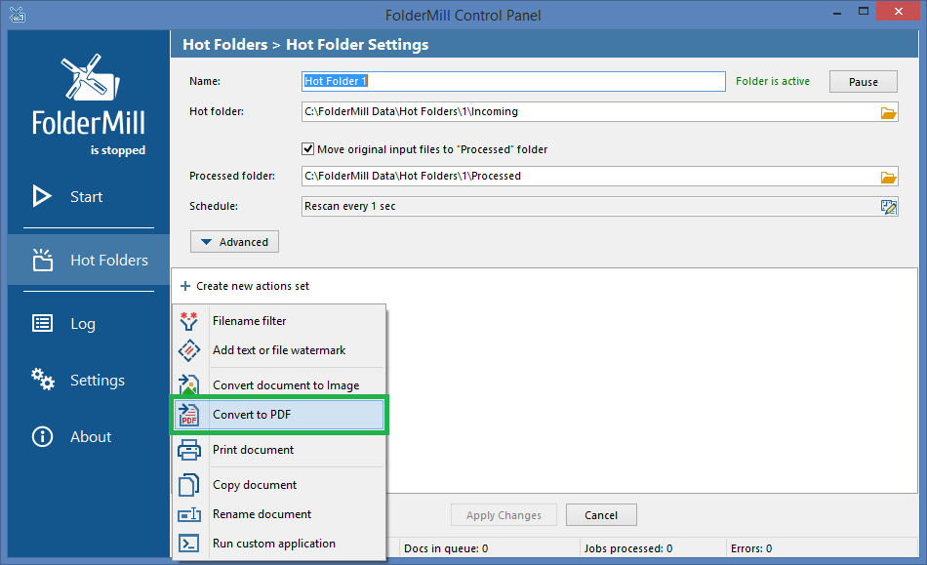Click the Convert document to Image icon
Viewport: 927px width, 565px height.
(x=188, y=384)
